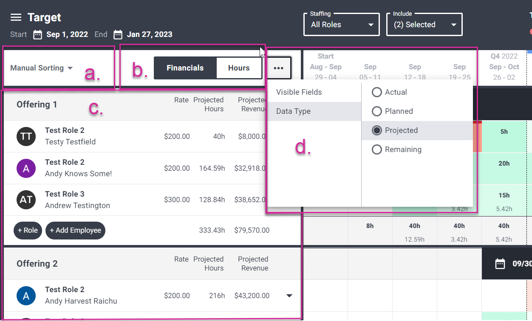Viewport: 532px width, 321px height.
Task: Click the + Role button
Action: [28, 230]
